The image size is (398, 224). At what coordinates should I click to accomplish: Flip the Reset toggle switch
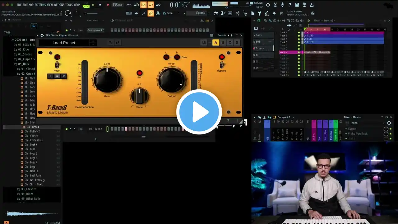[x=57, y=65]
